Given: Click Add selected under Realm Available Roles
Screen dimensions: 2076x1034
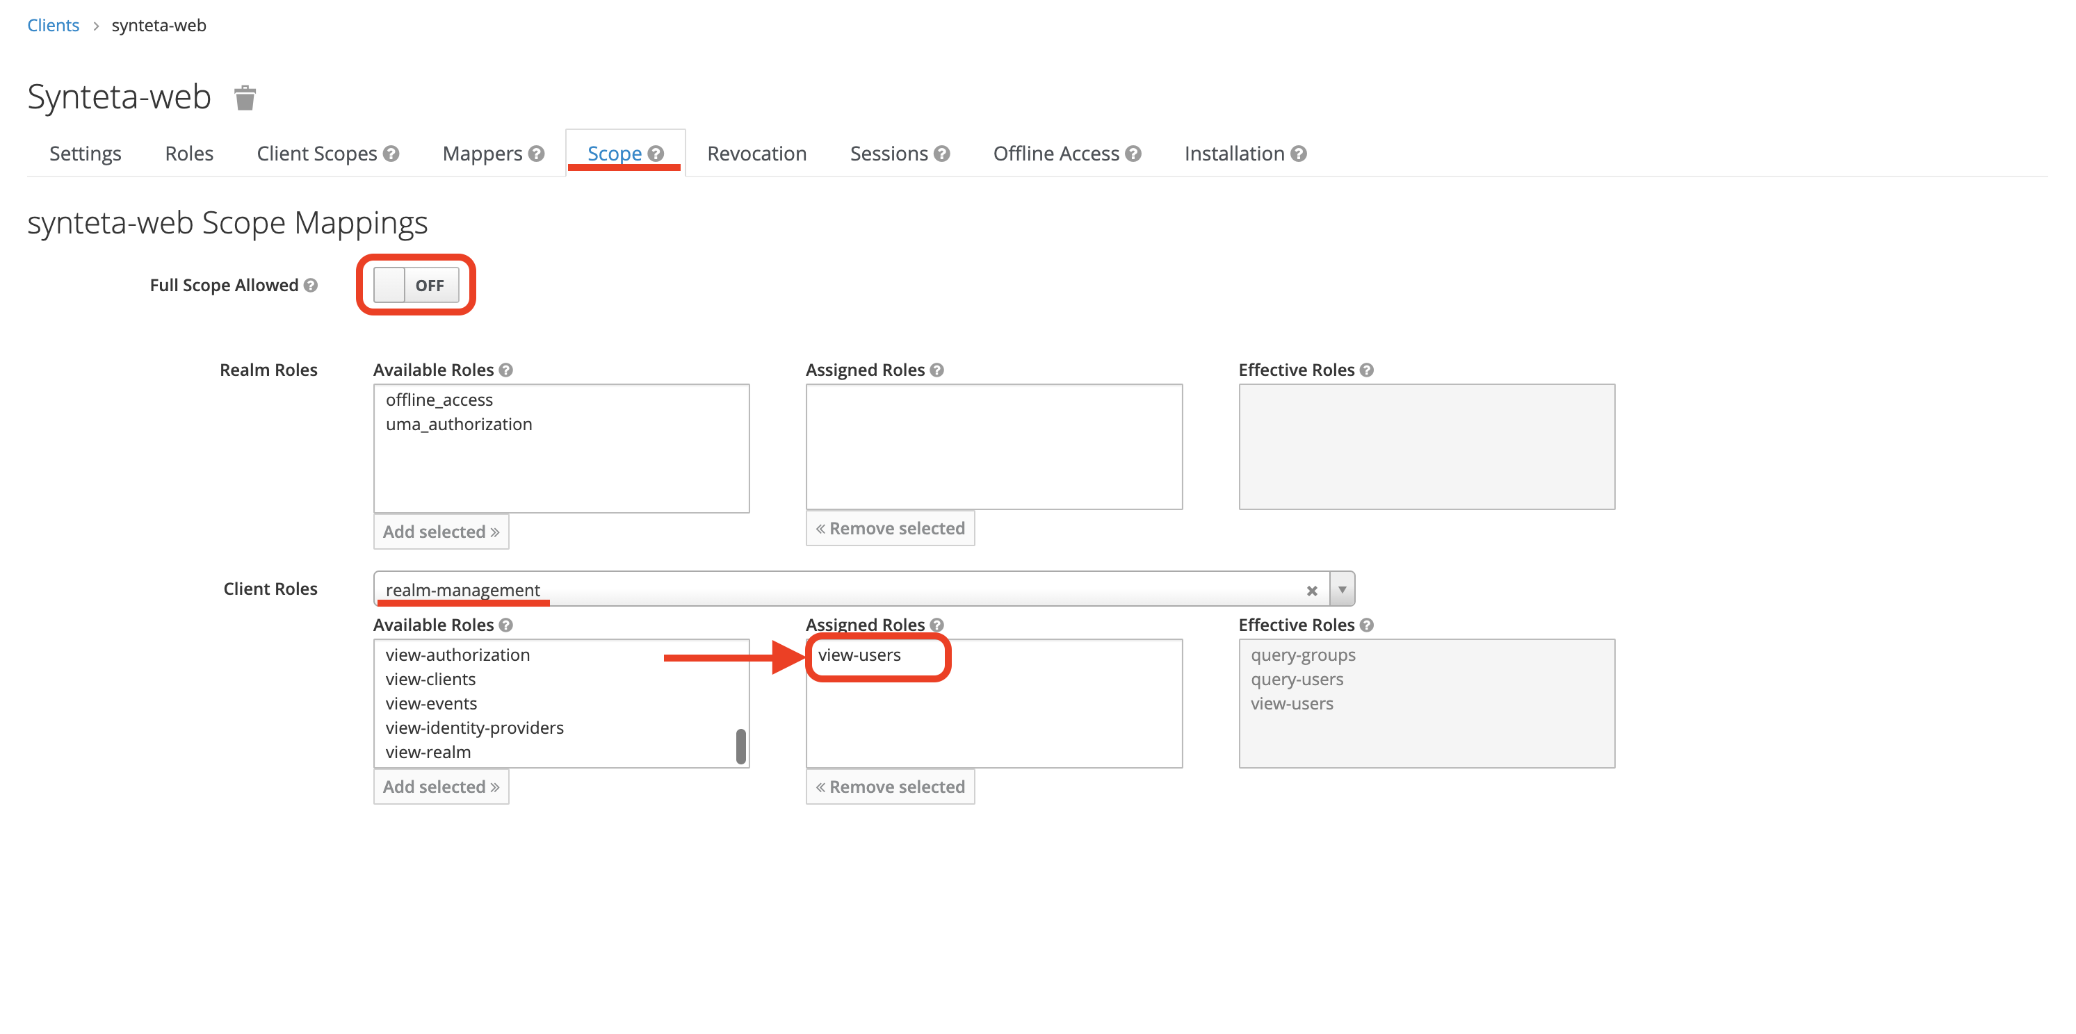Looking at the screenshot, I should click(441, 532).
